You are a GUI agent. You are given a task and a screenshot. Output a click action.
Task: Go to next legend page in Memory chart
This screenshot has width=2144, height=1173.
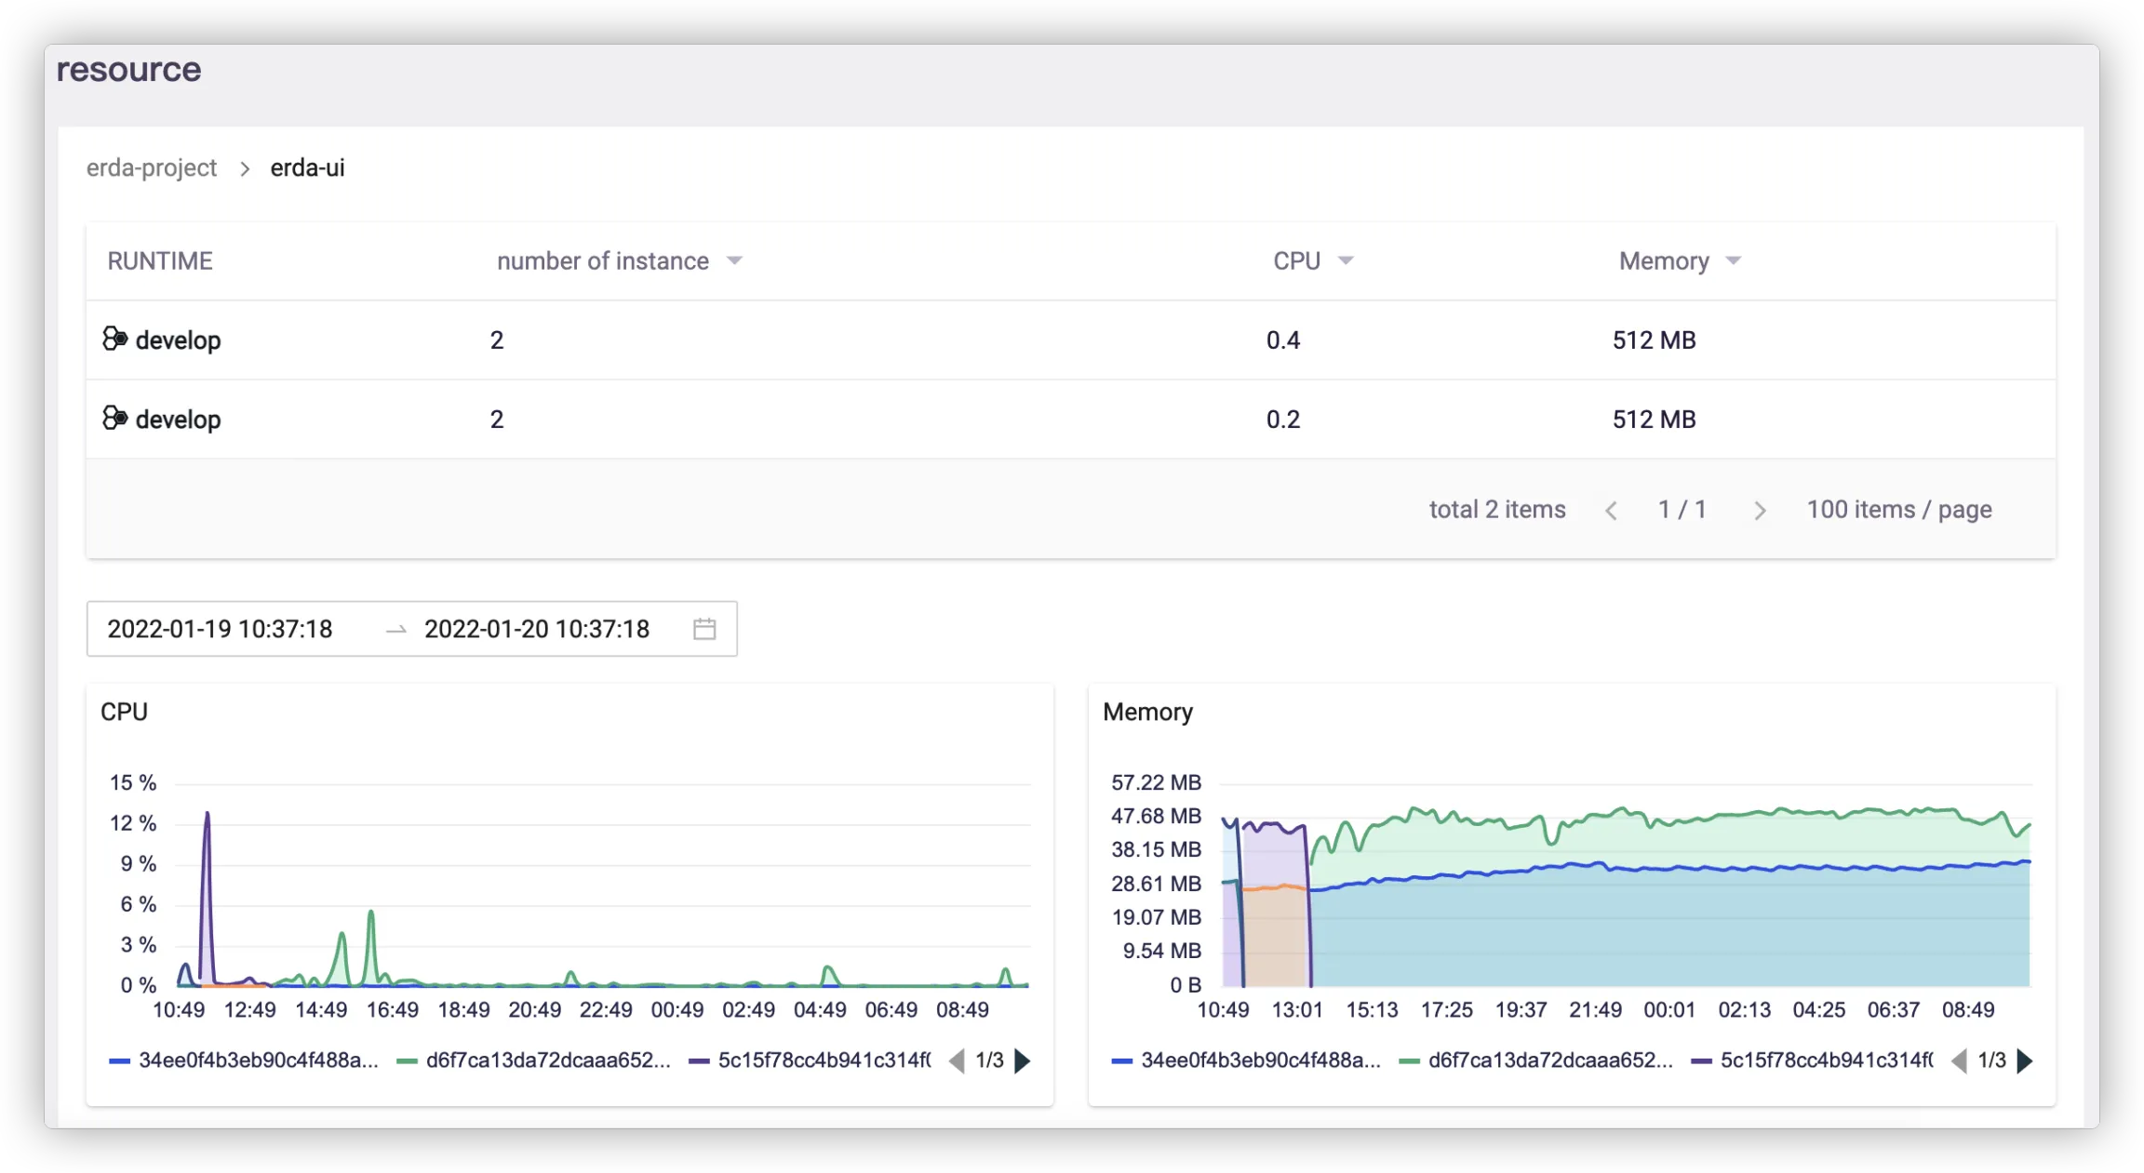2025,1060
